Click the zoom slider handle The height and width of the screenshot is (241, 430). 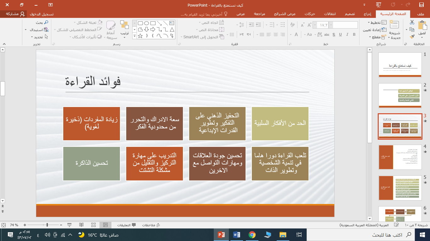(47, 225)
